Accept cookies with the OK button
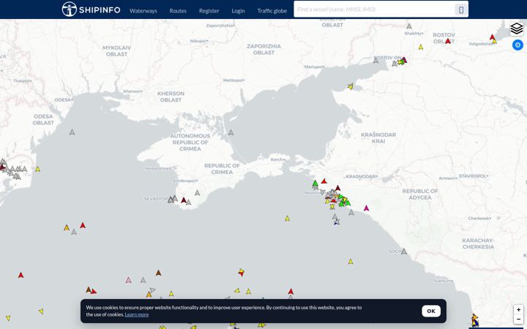The width and height of the screenshot is (527, 329). pos(431,311)
